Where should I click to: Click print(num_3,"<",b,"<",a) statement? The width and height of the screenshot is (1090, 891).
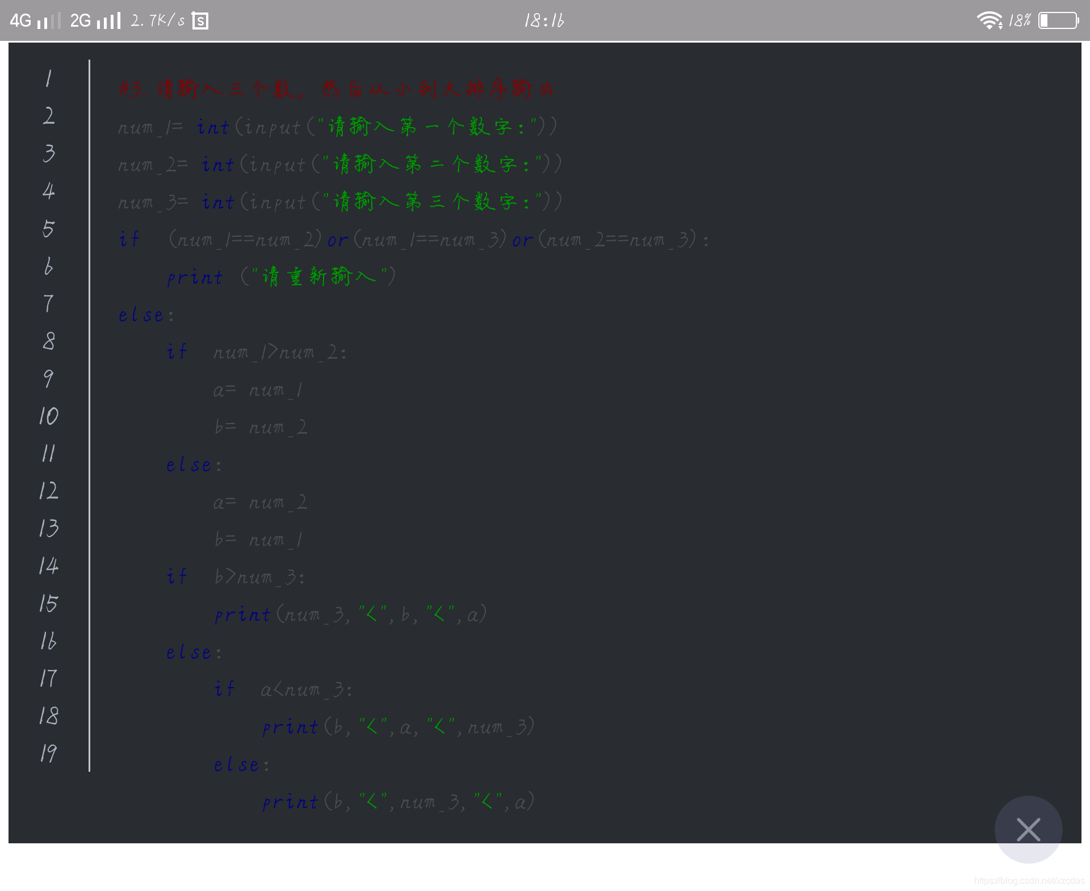point(351,614)
